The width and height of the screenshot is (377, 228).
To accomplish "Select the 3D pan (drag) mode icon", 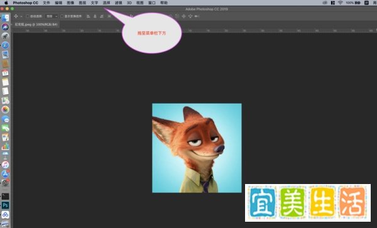I will 183,16.
